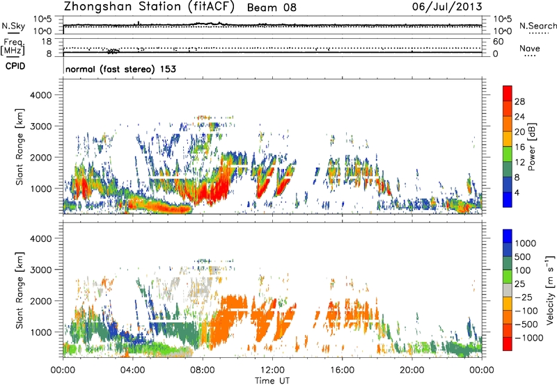Click the 'Nave' legend label
This screenshot has height=385, width=557.
(529, 48)
